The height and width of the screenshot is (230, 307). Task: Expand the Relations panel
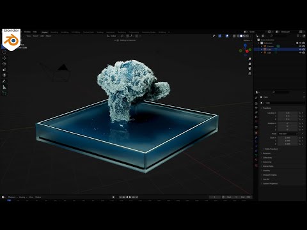coord(266,153)
